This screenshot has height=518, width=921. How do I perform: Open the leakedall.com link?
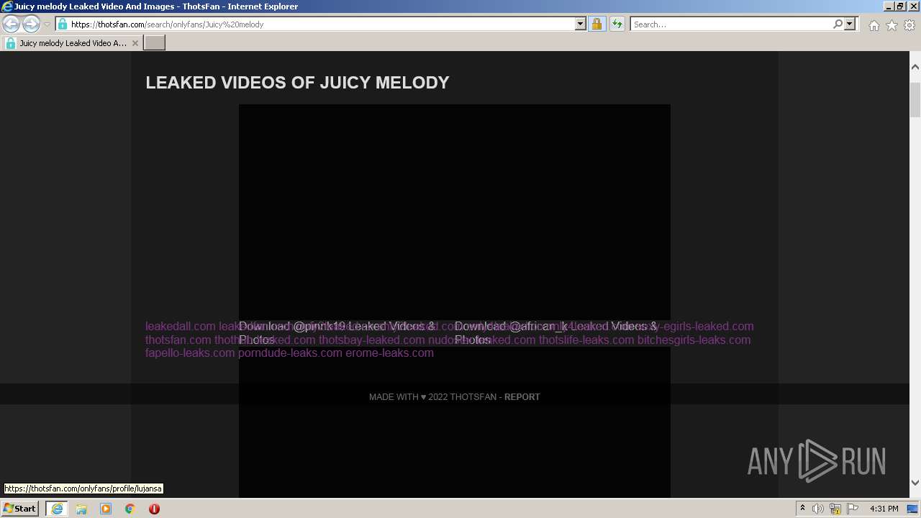[x=181, y=327]
